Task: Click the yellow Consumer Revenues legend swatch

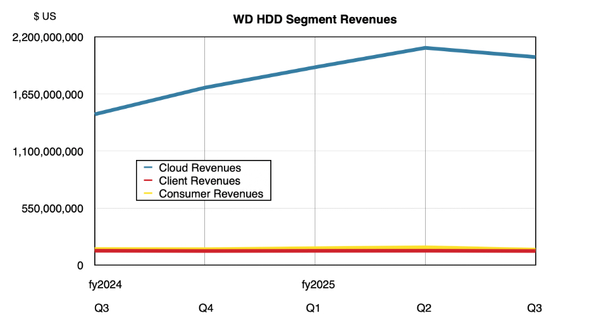Action: click(x=148, y=193)
